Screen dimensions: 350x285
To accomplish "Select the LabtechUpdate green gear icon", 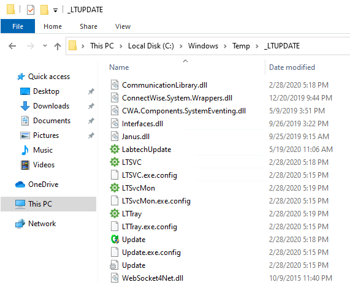I will (x=115, y=149).
